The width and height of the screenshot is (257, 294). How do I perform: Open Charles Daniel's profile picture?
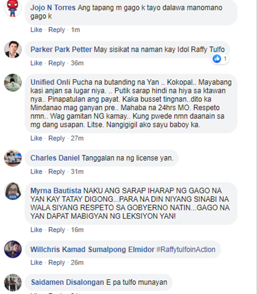coord(13,158)
